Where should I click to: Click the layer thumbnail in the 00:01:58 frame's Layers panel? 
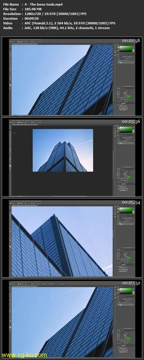tap(120, 62)
